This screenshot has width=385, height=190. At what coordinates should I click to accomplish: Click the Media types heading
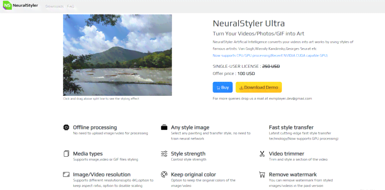[88, 154]
